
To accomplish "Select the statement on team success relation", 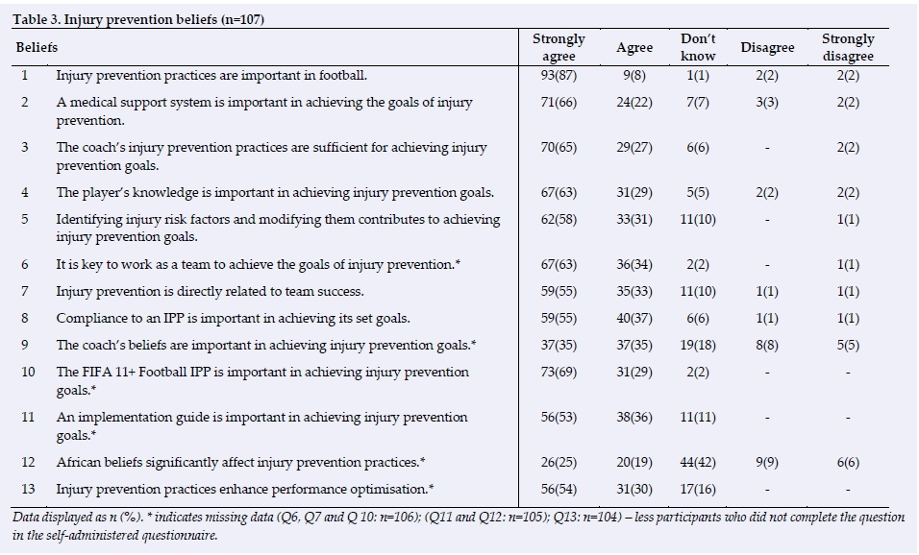I will 210,291.
